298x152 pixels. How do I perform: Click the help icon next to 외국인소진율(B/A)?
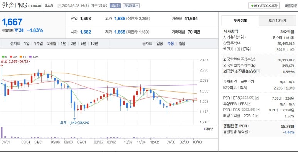pyautogui.click(x=258, y=71)
